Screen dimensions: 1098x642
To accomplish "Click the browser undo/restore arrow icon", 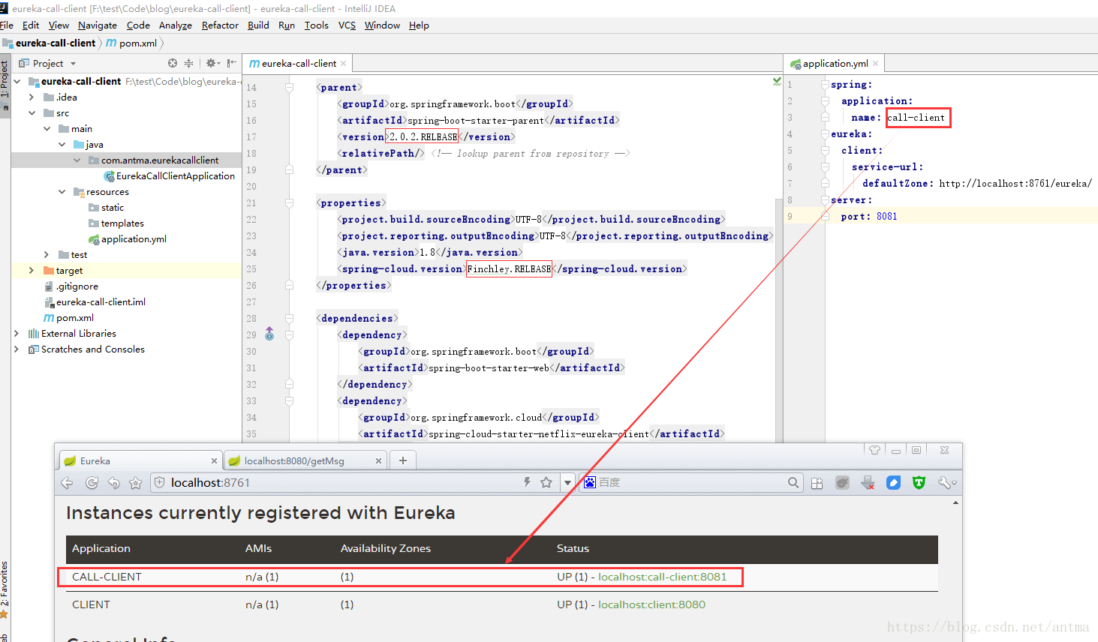I will pyautogui.click(x=113, y=483).
